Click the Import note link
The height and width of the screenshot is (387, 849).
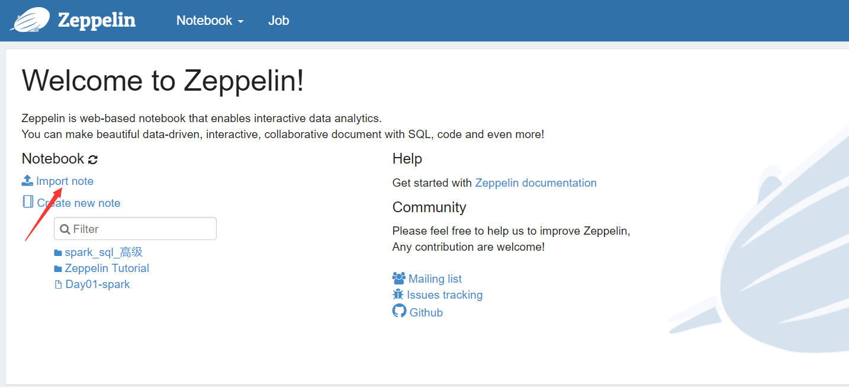pyautogui.click(x=65, y=181)
